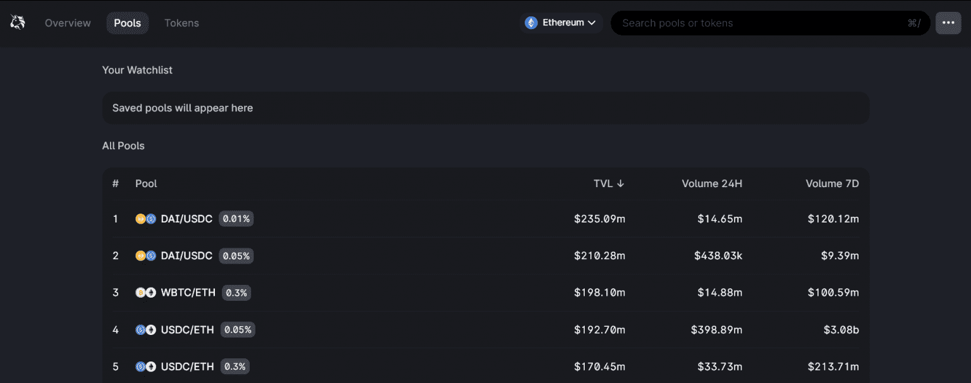Click the USDC/ETH 0.3% pool token icons
Viewport: 971px width, 383px height.
pyautogui.click(x=145, y=367)
